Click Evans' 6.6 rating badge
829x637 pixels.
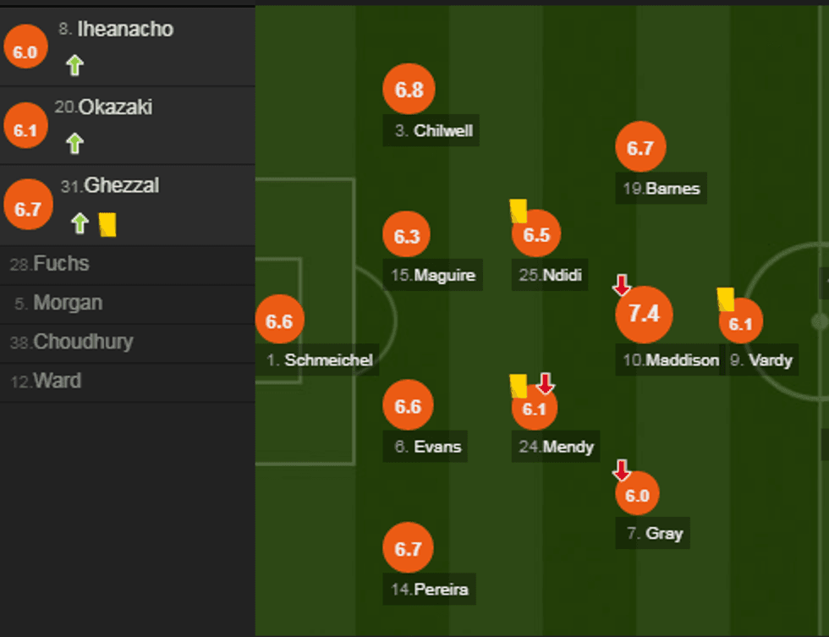point(408,406)
